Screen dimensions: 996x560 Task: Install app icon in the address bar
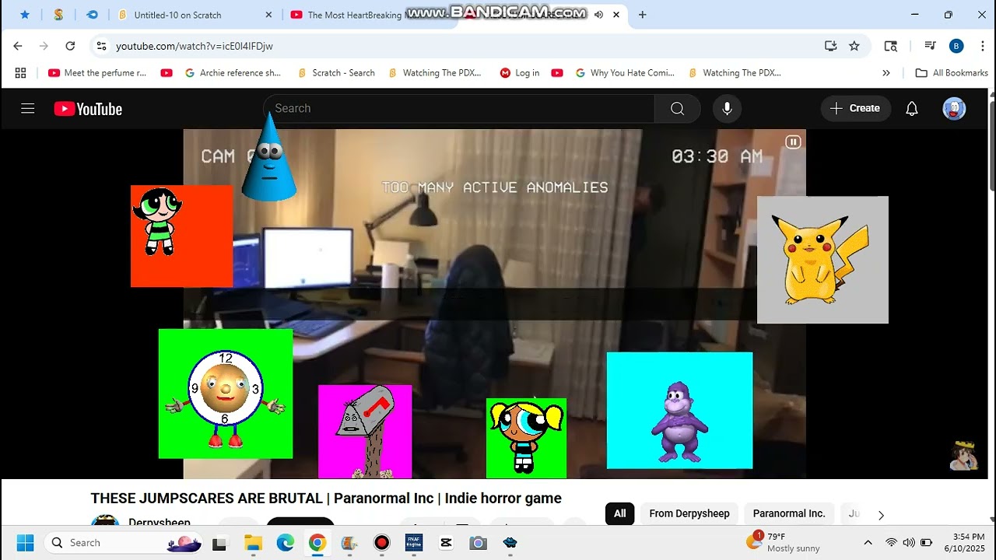tap(830, 46)
